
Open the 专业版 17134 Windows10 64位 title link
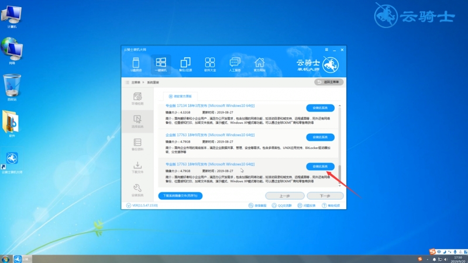pyautogui.click(x=210, y=106)
